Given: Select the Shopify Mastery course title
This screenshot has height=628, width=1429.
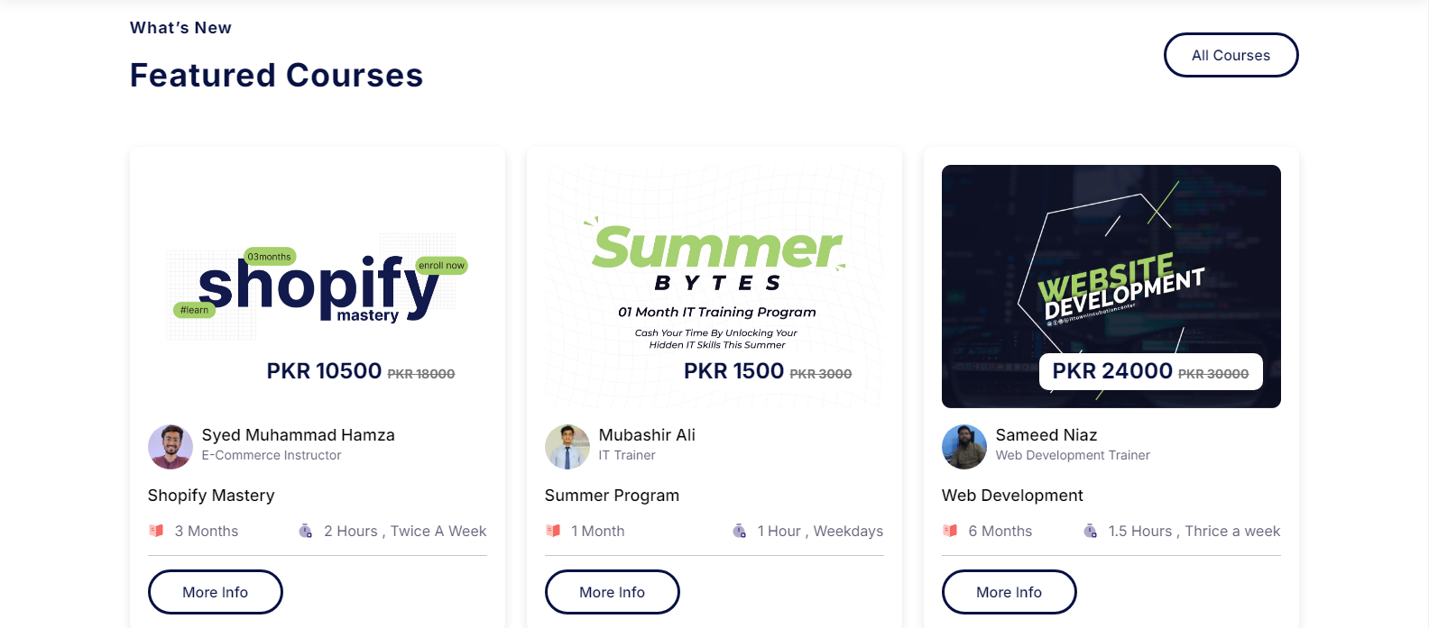Looking at the screenshot, I should pyautogui.click(x=211, y=496).
